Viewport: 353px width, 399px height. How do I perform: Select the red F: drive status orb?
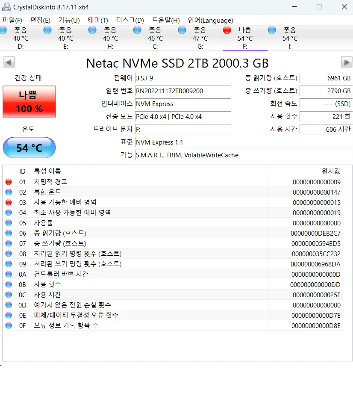[x=227, y=30]
